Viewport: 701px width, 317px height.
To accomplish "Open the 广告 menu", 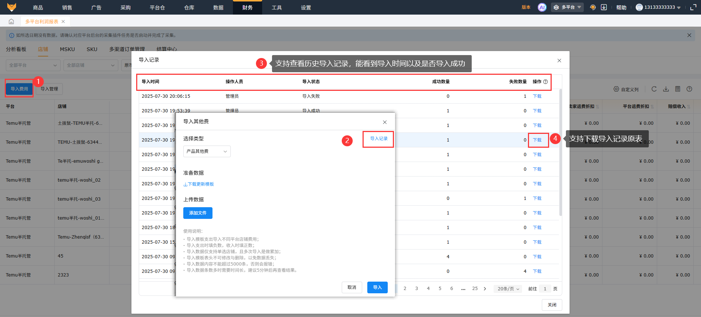I will point(96,7).
